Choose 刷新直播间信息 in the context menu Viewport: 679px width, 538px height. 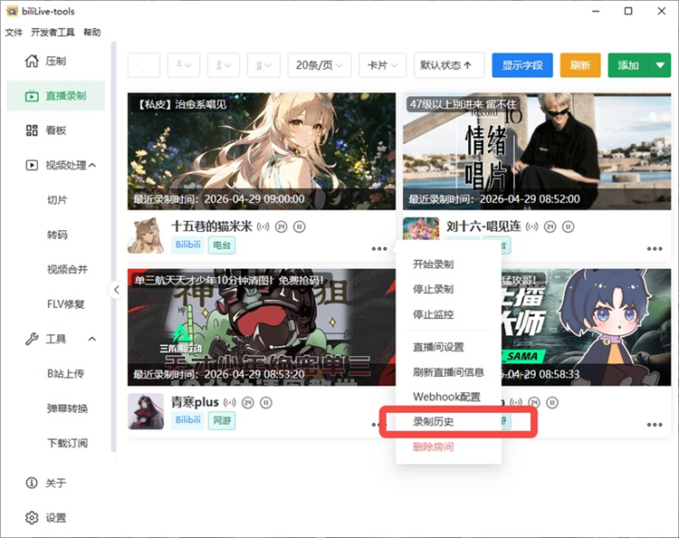[x=448, y=372]
